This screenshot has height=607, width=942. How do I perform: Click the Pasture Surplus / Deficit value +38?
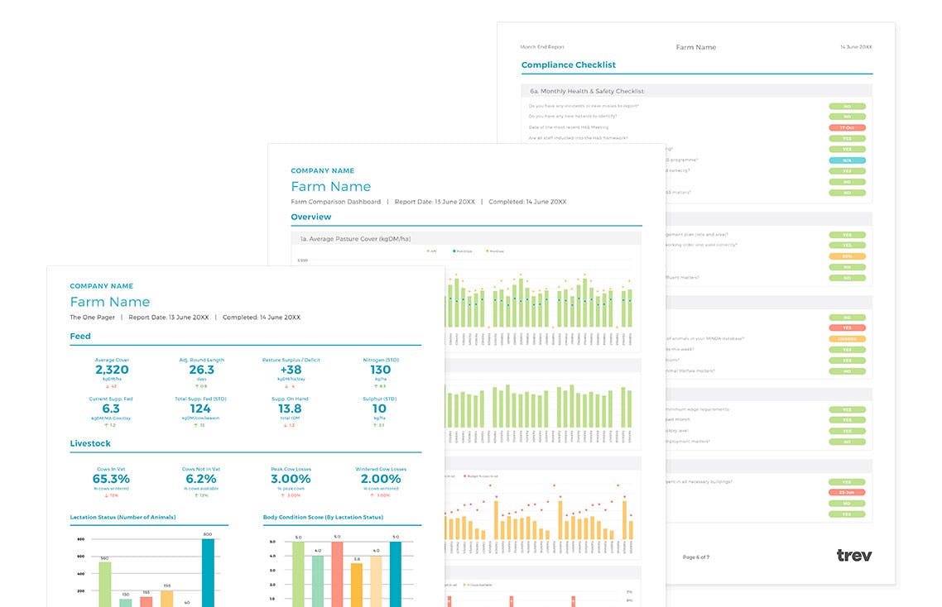coord(291,370)
